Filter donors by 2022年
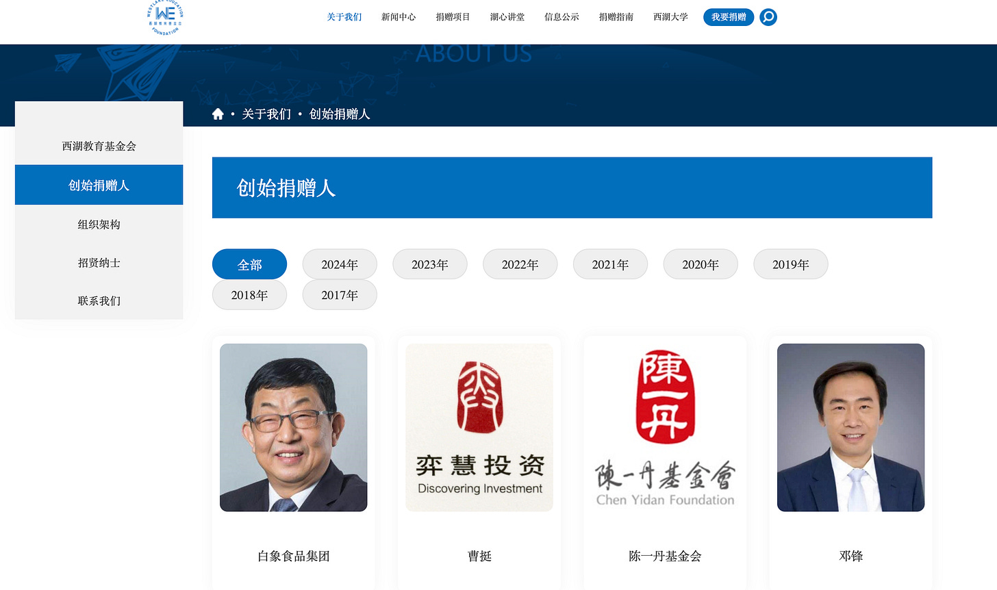 tap(520, 264)
